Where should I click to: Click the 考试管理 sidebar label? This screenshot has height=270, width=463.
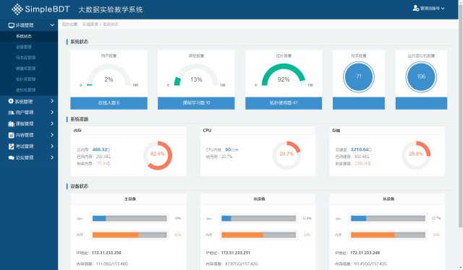[x=25, y=147]
